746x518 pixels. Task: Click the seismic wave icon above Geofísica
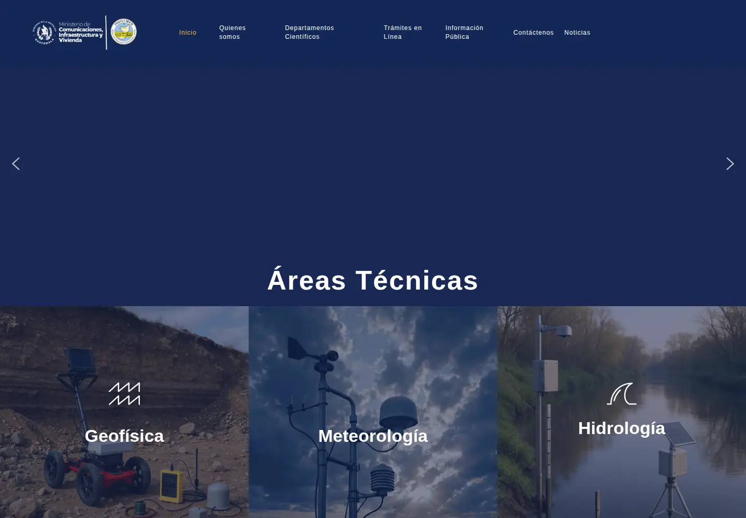click(x=124, y=394)
